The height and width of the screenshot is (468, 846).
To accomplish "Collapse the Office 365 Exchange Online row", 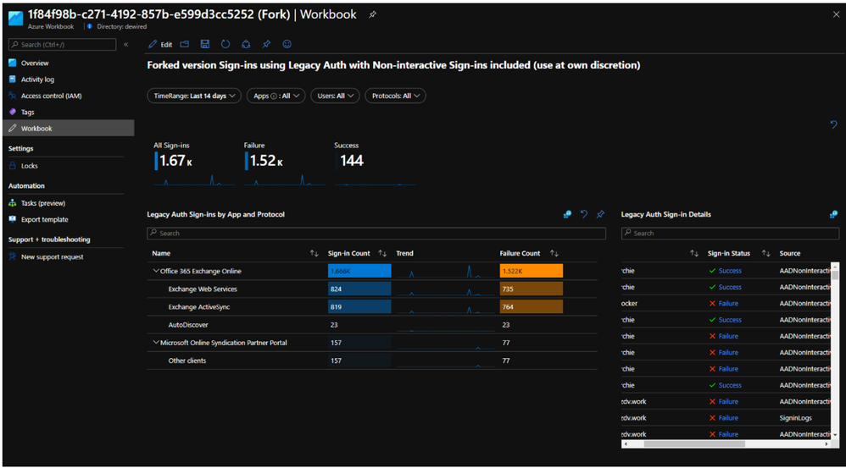I will (x=156, y=271).
